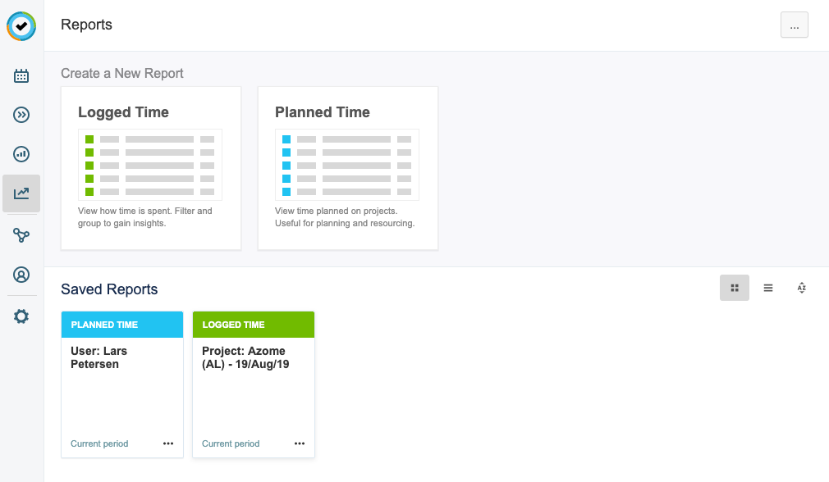
Task: Open the accounts person icon in sidebar
Action: [x=21, y=275]
